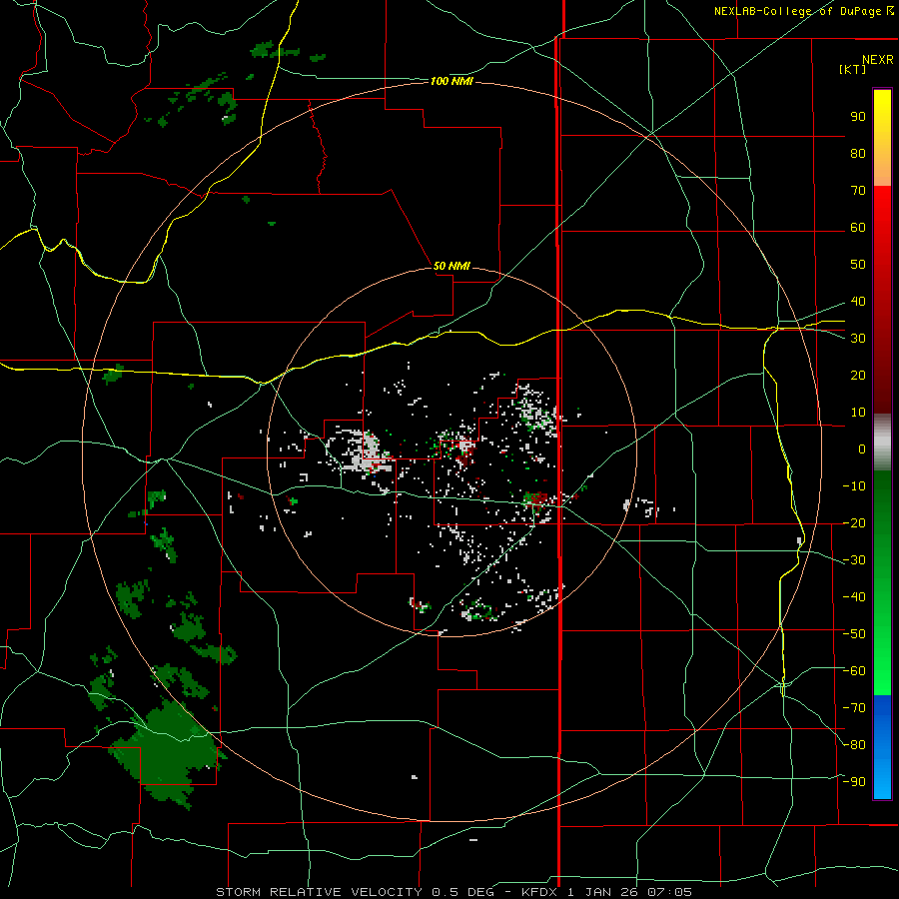Select the 70 knot scale value
Screen dimensions: 899x899
(x=858, y=191)
